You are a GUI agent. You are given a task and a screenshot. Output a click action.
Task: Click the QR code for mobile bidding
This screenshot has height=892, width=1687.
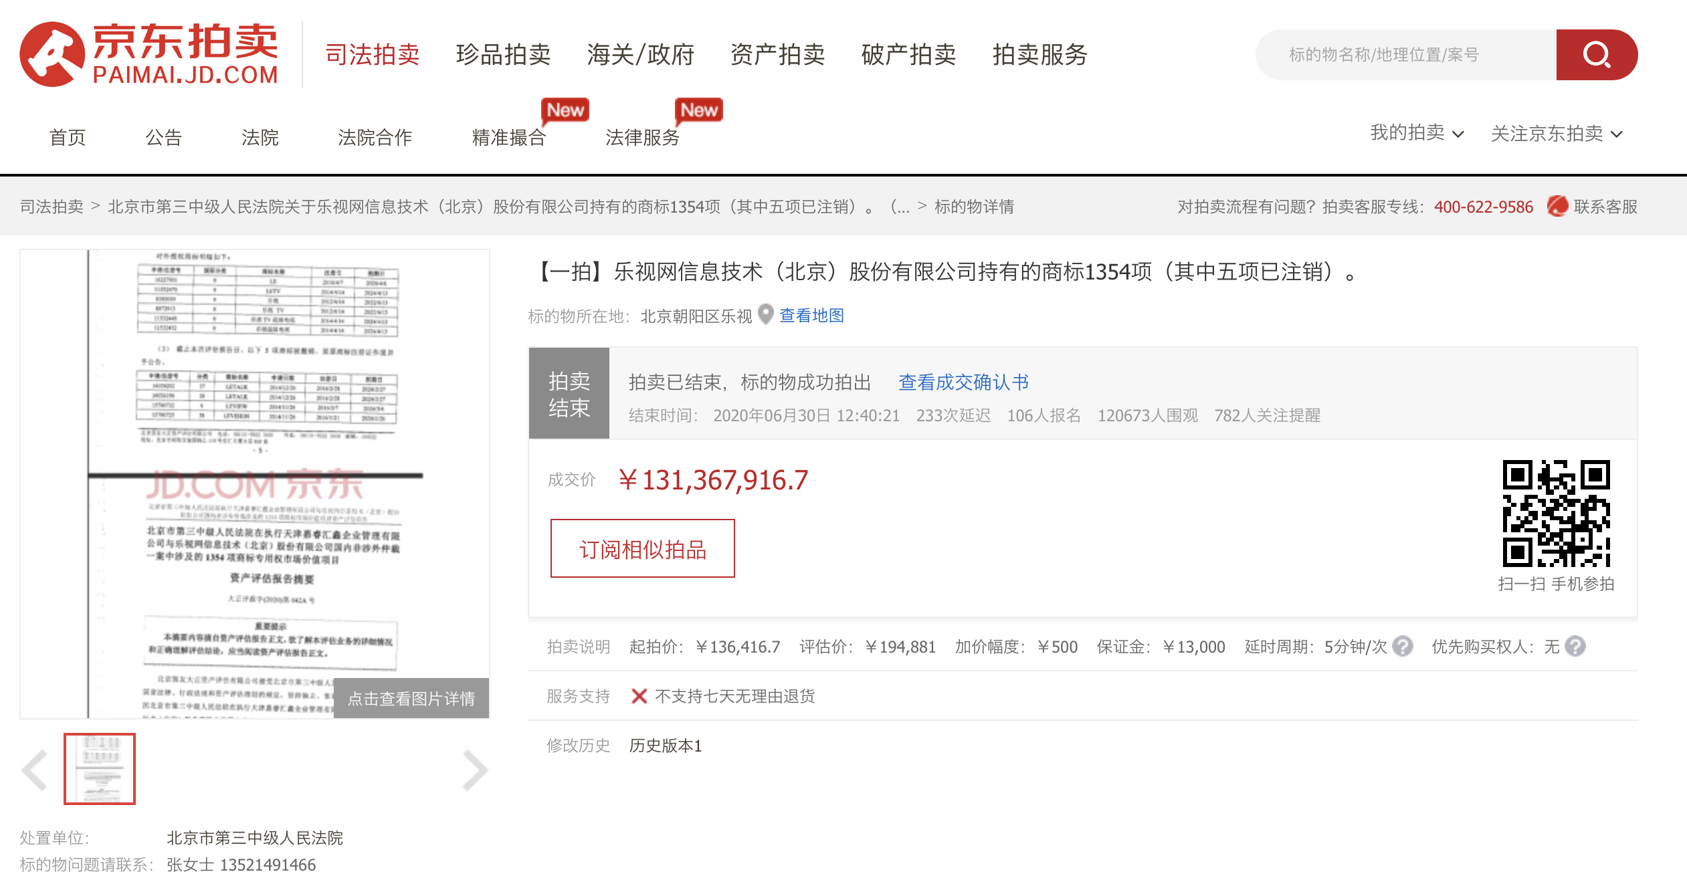(x=1556, y=514)
